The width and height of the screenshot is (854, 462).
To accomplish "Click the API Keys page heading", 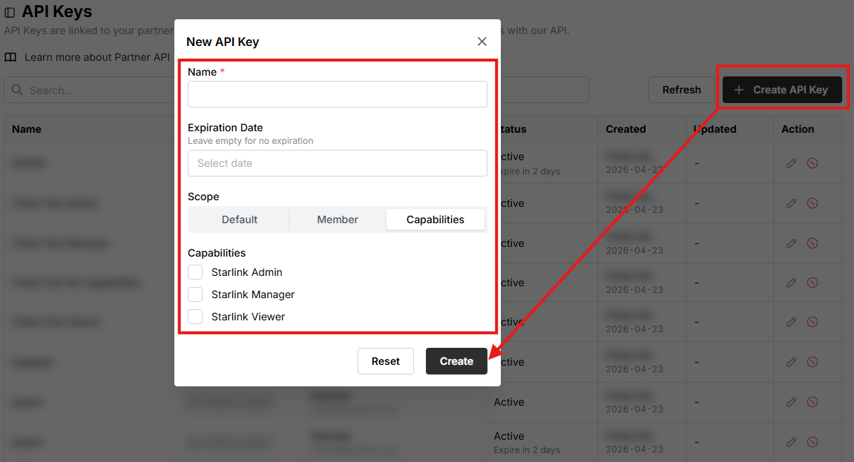I will point(56,11).
